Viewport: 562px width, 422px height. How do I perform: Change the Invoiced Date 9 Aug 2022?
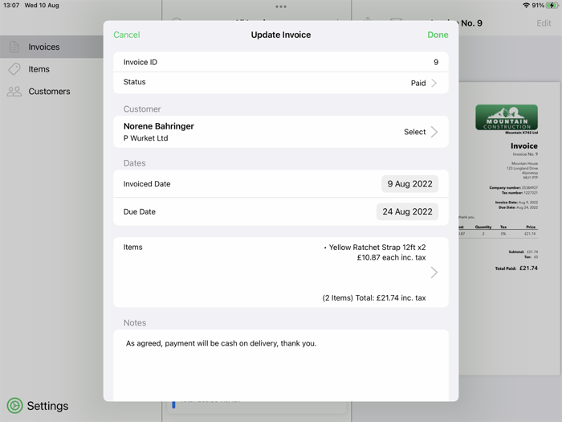[x=409, y=184]
